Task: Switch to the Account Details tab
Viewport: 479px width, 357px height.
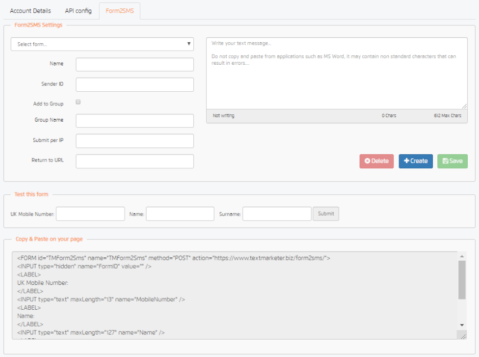Action: pos(30,11)
